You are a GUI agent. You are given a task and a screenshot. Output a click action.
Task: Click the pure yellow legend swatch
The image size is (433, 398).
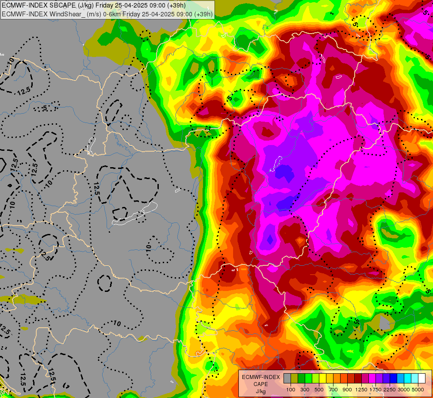322,379
